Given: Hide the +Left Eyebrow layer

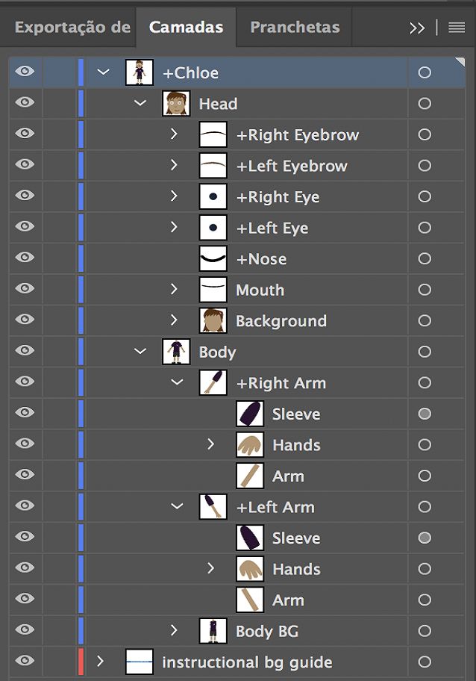Looking at the screenshot, I should (x=24, y=165).
